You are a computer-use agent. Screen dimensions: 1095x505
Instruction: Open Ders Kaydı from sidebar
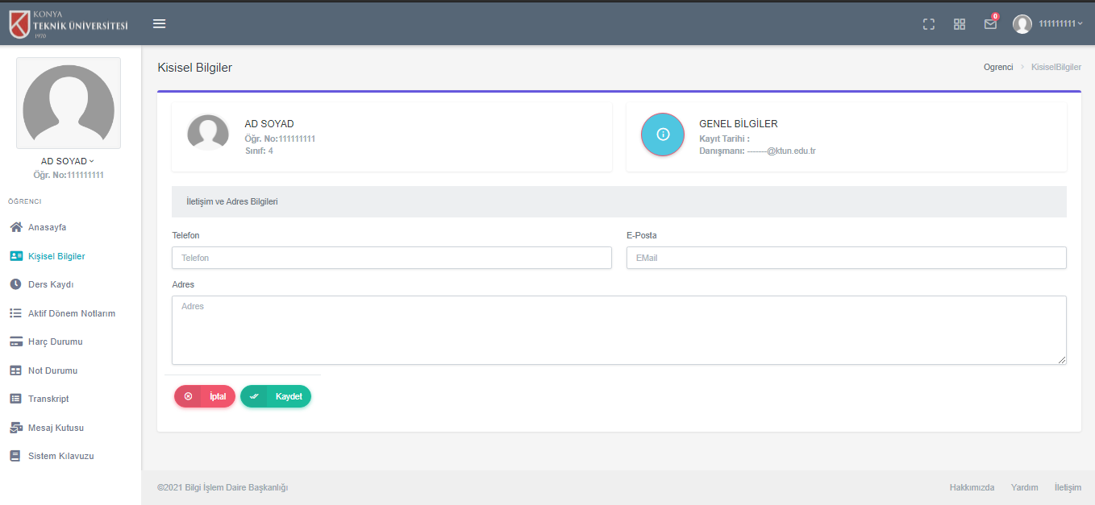[51, 284]
